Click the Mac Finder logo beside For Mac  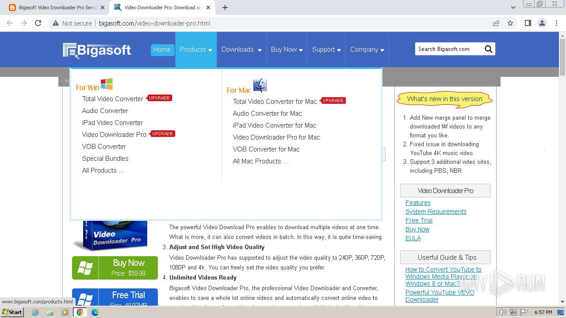point(260,86)
